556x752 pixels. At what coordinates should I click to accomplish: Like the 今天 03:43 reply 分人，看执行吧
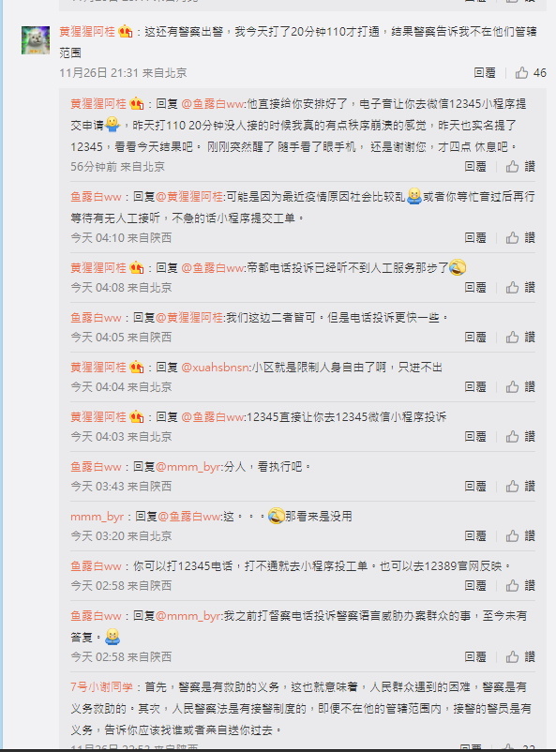[520, 487]
